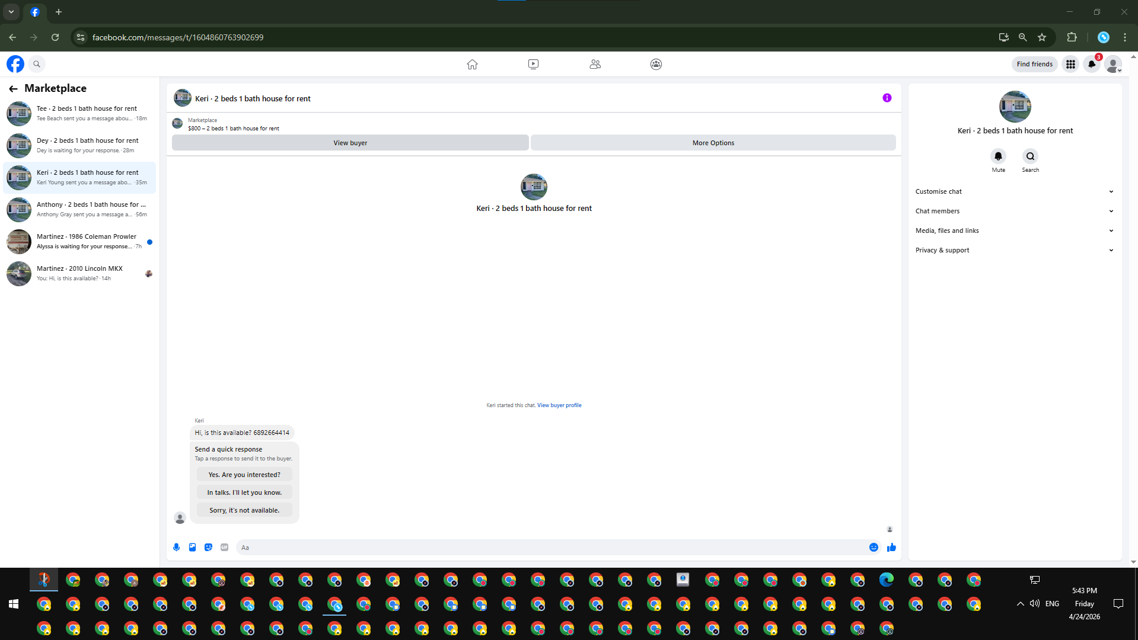The width and height of the screenshot is (1138, 640).
Task: Choose a GIF in the composer
Action: coord(224,548)
